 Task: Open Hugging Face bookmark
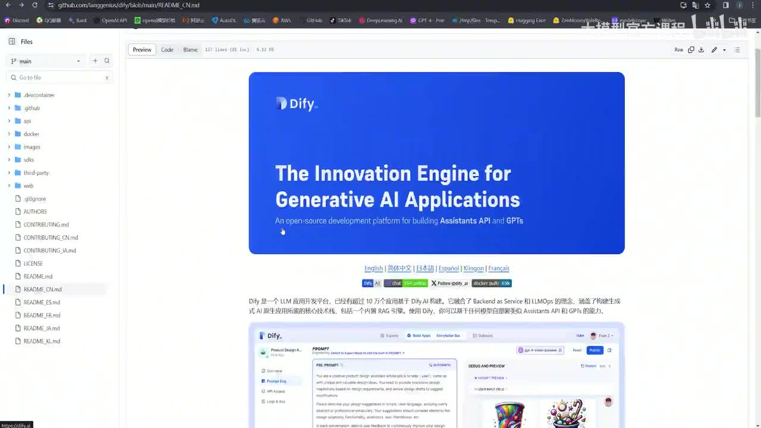(x=527, y=20)
